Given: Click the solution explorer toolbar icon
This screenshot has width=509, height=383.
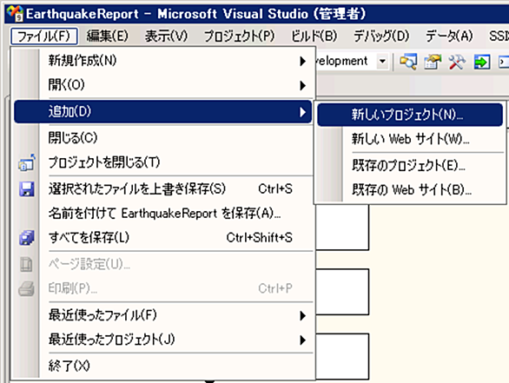Looking at the screenshot, I should tap(408, 61).
